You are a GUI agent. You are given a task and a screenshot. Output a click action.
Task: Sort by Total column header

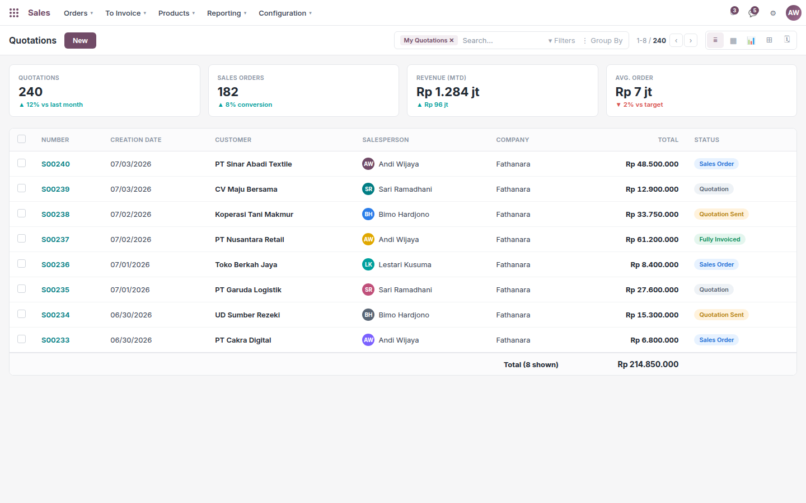pos(668,140)
